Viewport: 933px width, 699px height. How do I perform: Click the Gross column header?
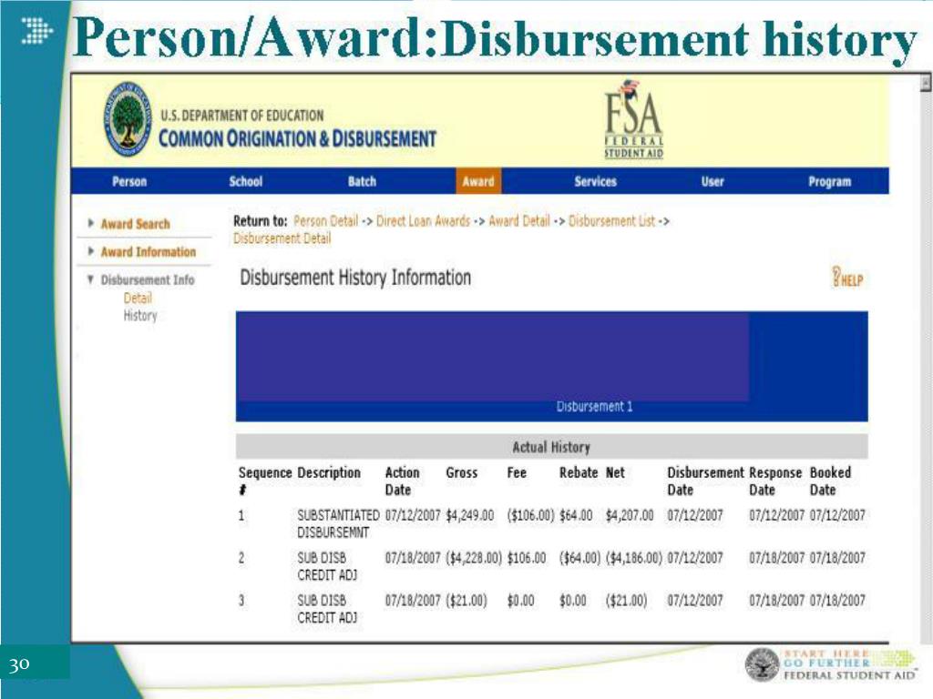(x=462, y=472)
